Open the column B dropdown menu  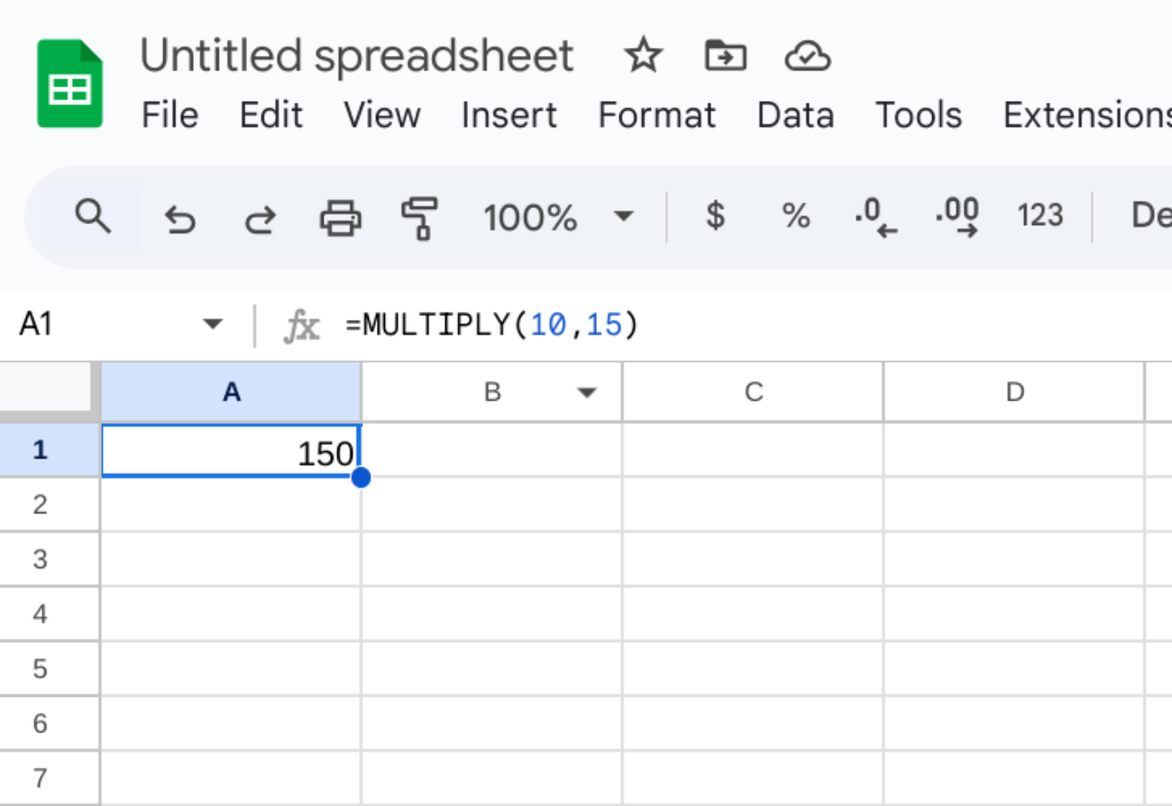coord(587,393)
